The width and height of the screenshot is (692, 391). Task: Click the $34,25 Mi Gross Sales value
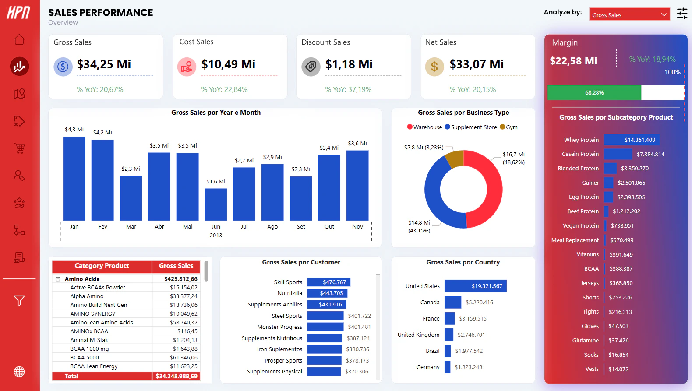click(x=104, y=64)
